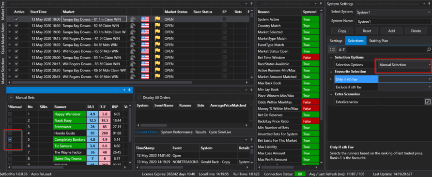This screenshot has height=177, width=432.
Task: Click the yellow flag icon in Tampa Bay Downs R6 row
Action: (x=157, y=70)
